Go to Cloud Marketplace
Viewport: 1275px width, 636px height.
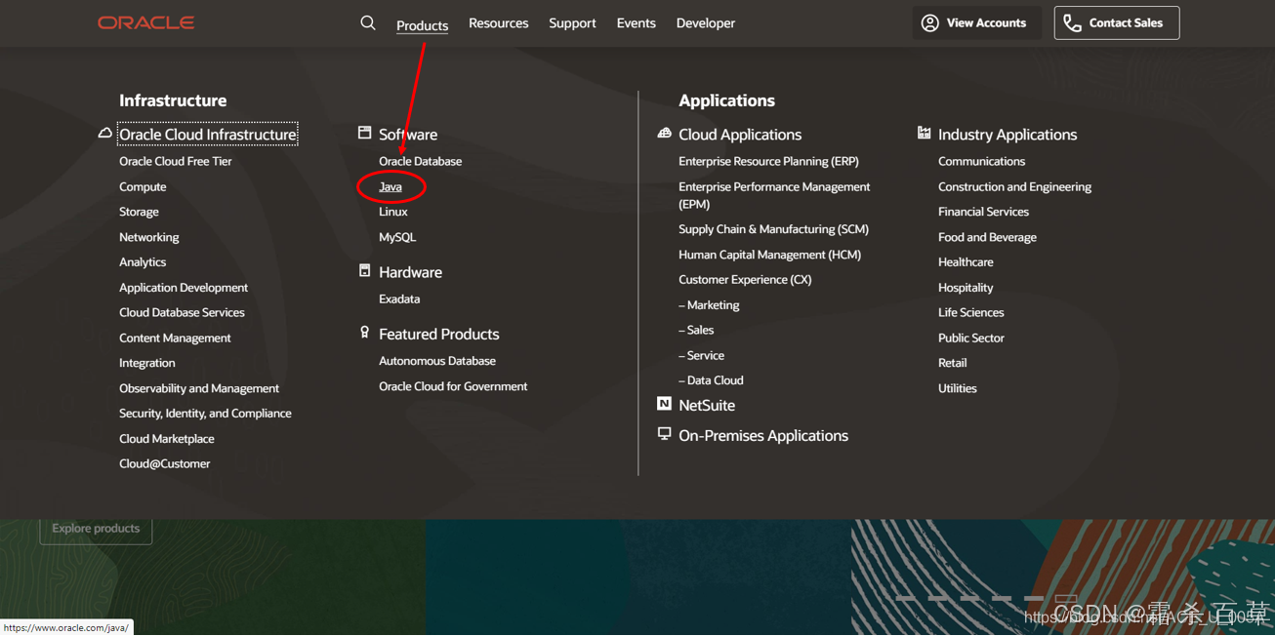(167, 439)
